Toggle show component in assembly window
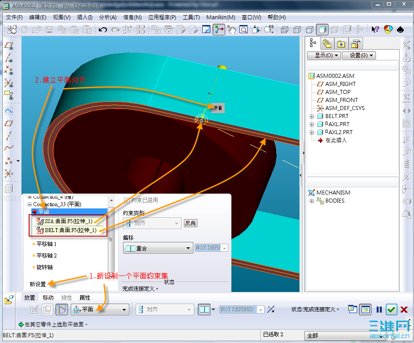This screenshot has height=343, width=414. click(x=365, y=309)
